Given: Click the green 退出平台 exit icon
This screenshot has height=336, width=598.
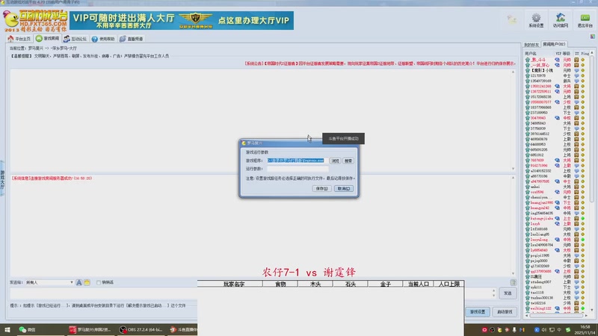Looking at the screenshot, I should coord(585,20).
